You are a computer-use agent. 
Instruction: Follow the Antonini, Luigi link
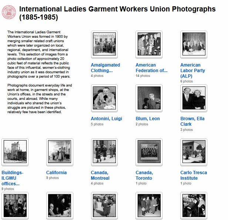[x=107, y=119]
